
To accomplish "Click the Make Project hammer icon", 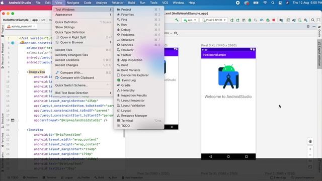I will [177, 20].
